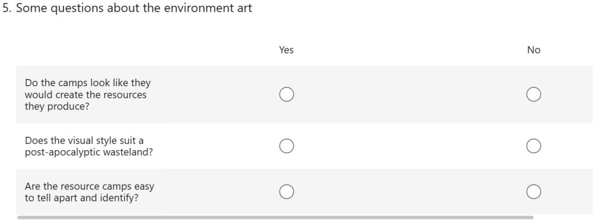Mark No for resource camps easy to identify
This screenshot has width=596, height=223.
[x=534, y=192]
